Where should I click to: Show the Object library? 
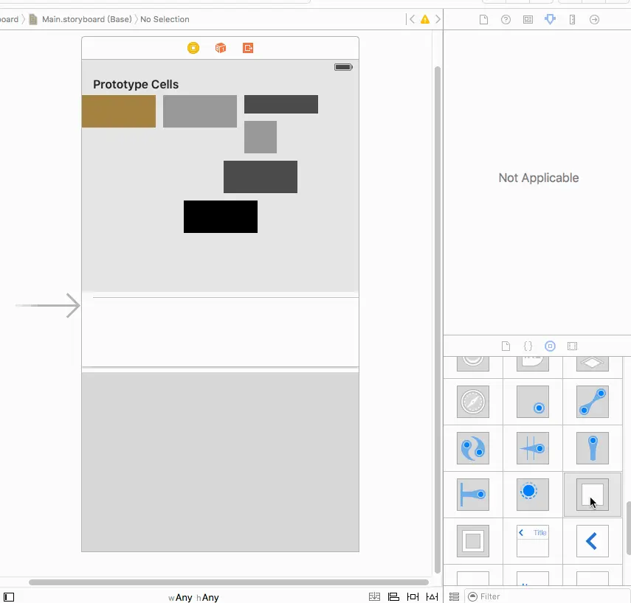pyautogui.click(x=550, y=346)
